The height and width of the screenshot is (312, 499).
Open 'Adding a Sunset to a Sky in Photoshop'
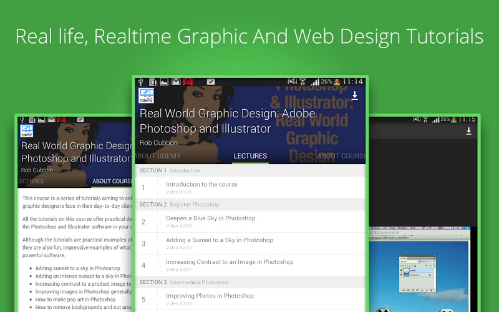pos(250,243)
